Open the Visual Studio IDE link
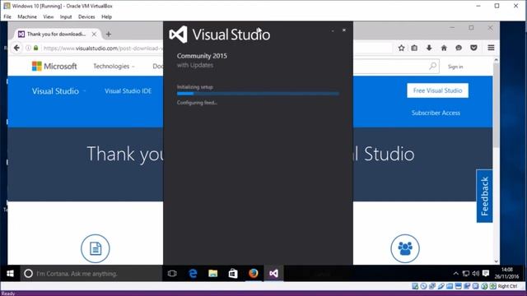Viewport: 527px width, 296px height. [x=128, y=91]
